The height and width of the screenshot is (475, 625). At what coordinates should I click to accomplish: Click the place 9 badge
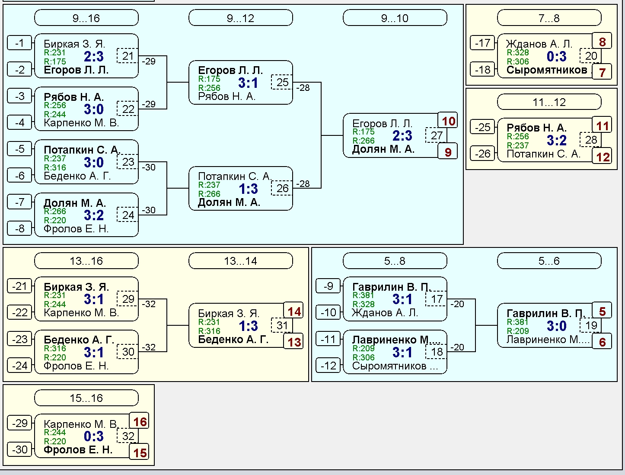[x=448, y=152]
